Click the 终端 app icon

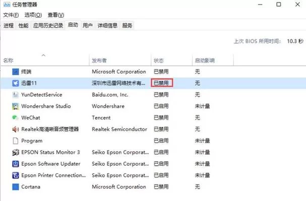point(16,72)
